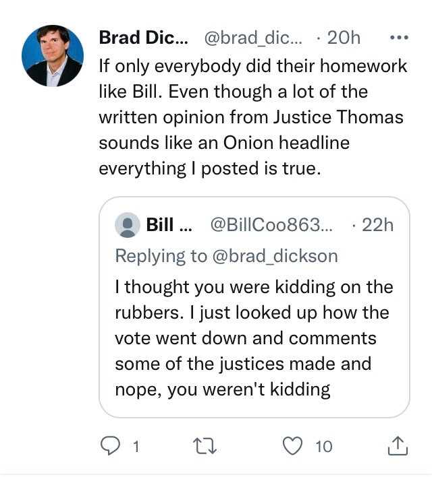Screen dimensions: 432x477
Task: Click the reply count number 1
Action: pyautogui.click(x=136, y=446)
